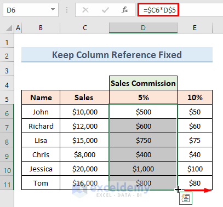223x207 pixels.
Task: Select the $1,000 commission cell
Action: tap(143, 169)
